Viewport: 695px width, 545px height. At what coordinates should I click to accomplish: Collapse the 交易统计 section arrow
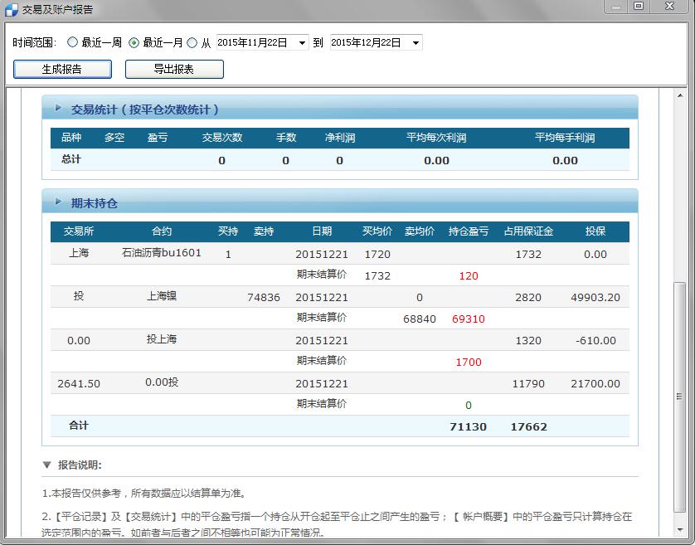click(x=58, y=109)
